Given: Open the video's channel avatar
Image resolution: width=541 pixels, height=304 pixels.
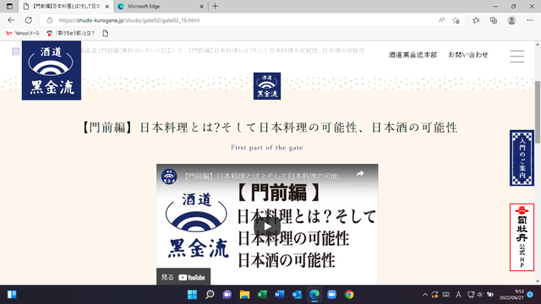Looking at the screenshot, I should click(x=169, y=176).
